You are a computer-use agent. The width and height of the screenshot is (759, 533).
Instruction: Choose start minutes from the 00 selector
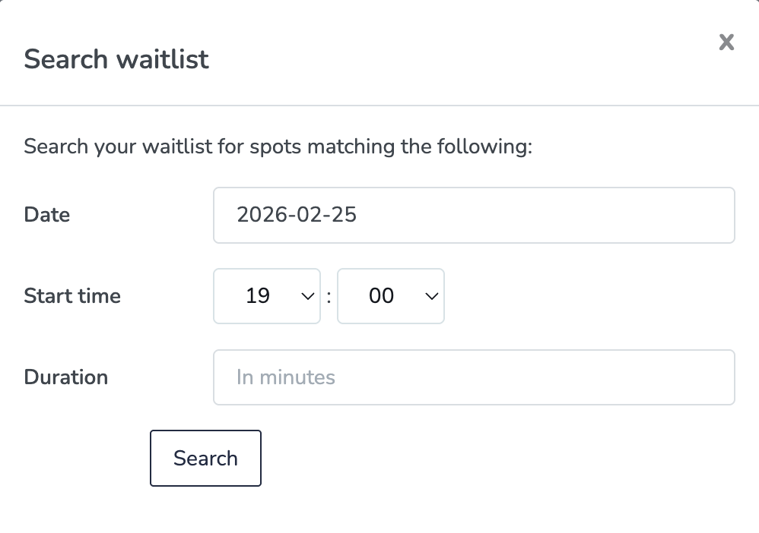click(390, 296)
